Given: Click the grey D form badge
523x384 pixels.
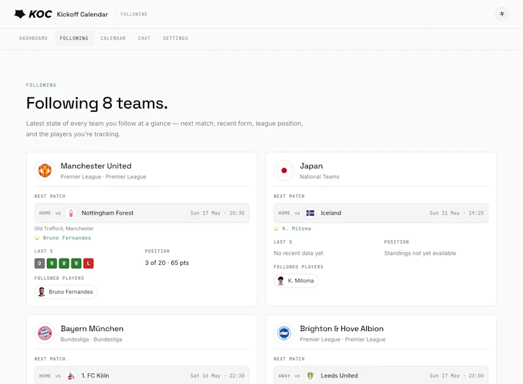Looking at the screenshot, I should (x=39, y=263).
